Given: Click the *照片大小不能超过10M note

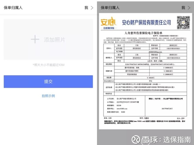Looking at the screenshot, I should pos(48,65).
